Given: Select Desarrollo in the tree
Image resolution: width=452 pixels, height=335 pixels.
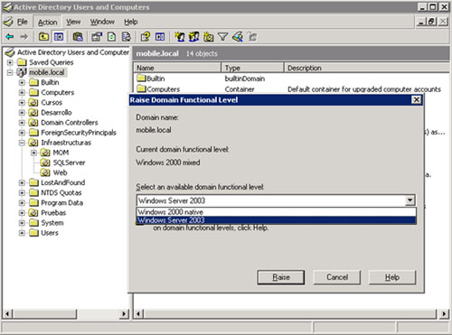Looking at the screenshot, I should click(56, 113).
